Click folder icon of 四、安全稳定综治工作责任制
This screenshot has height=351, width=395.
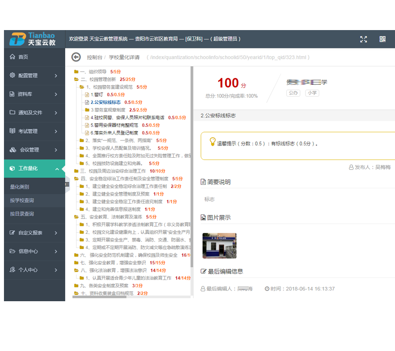[x=76, y=179]
